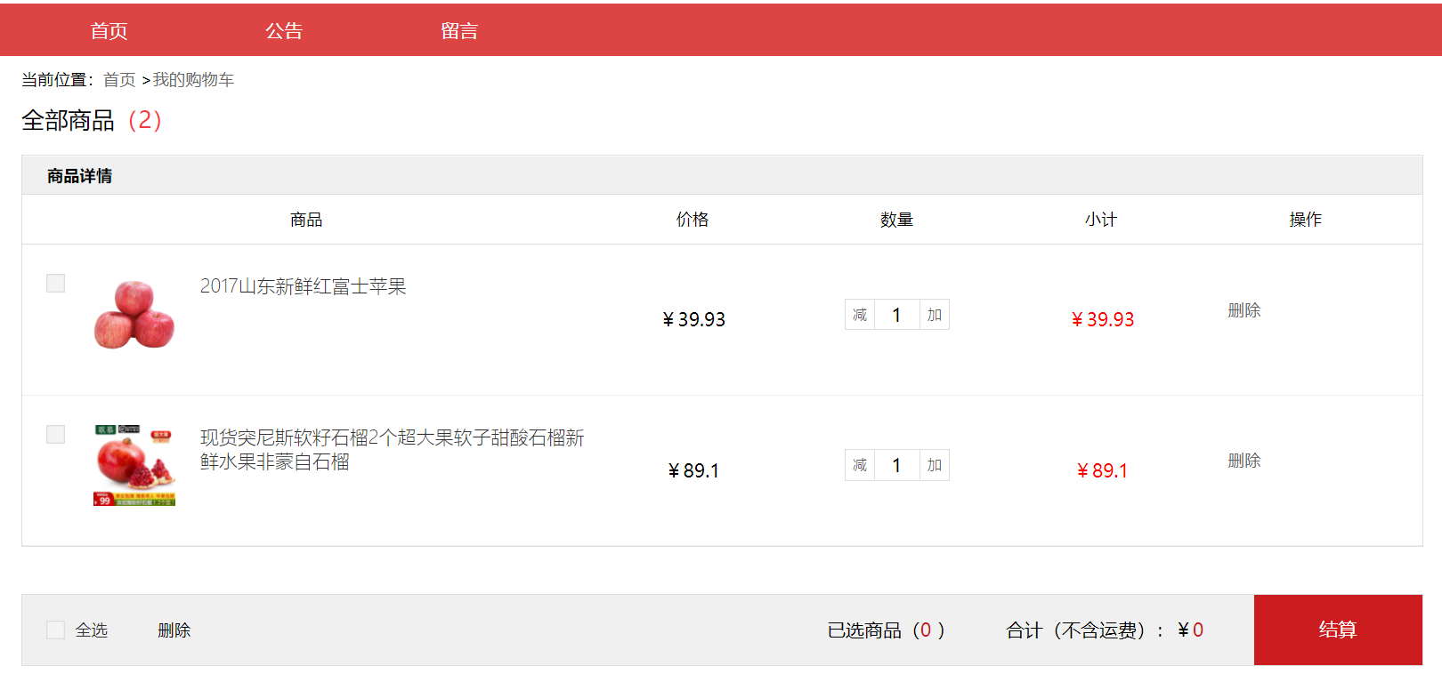Click the bottom 删除 bulk delete link

tap(173, 630)
